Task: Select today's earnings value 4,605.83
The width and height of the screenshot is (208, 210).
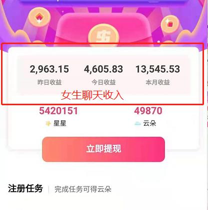Action: pos(103,69)
